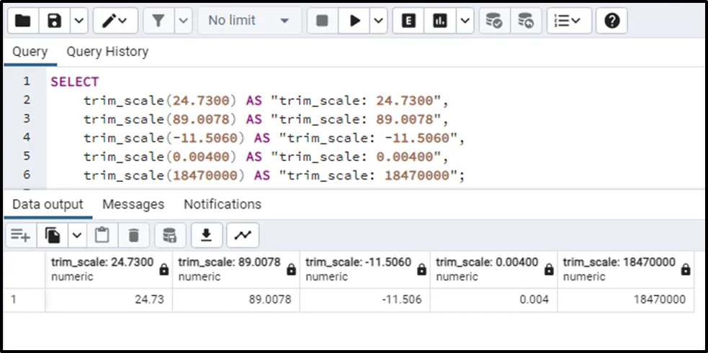Click the Add Row icon in results toolbar
The image size is (708, 353).
pyautogui.click(x=20, y=235)
